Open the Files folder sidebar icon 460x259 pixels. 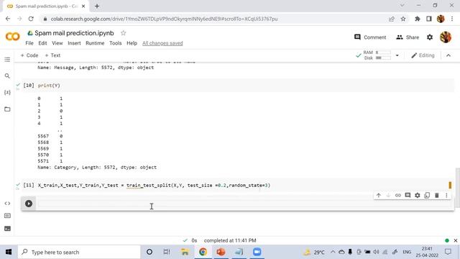click(x=7, y=109)
